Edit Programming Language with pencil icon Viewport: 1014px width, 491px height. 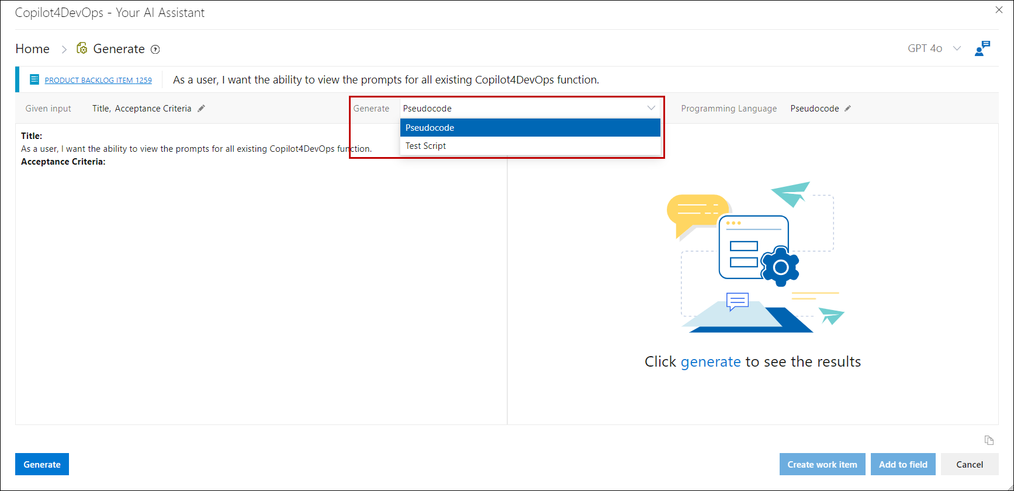click(x=847, y=109)
